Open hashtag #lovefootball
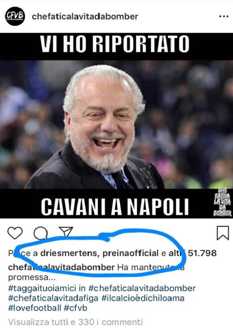 35,308
